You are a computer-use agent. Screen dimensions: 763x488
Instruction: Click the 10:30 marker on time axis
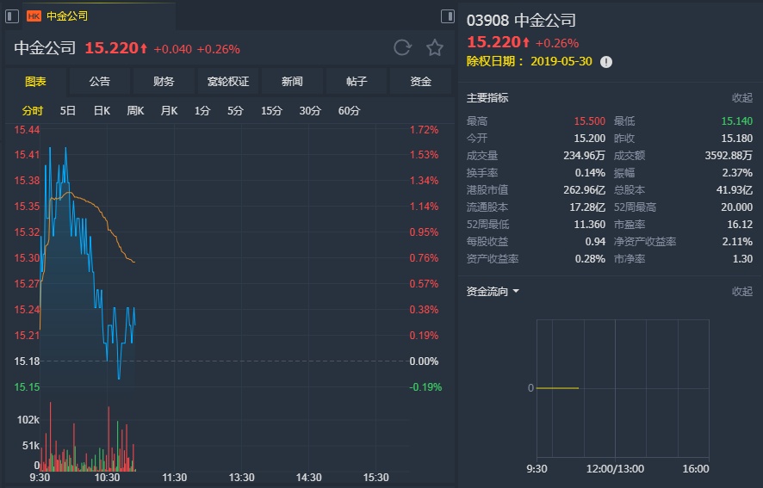click(108, 478)
